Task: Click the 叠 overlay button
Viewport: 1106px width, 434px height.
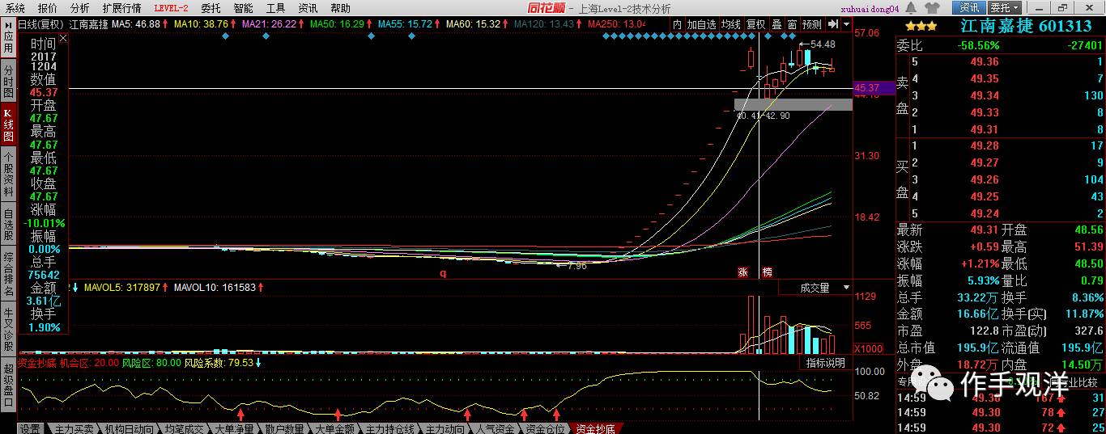Action: coord(776,24)
